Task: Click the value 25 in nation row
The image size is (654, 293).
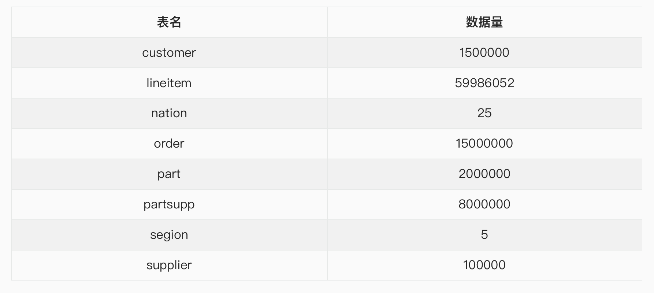Action: click(x=484, y=113)
